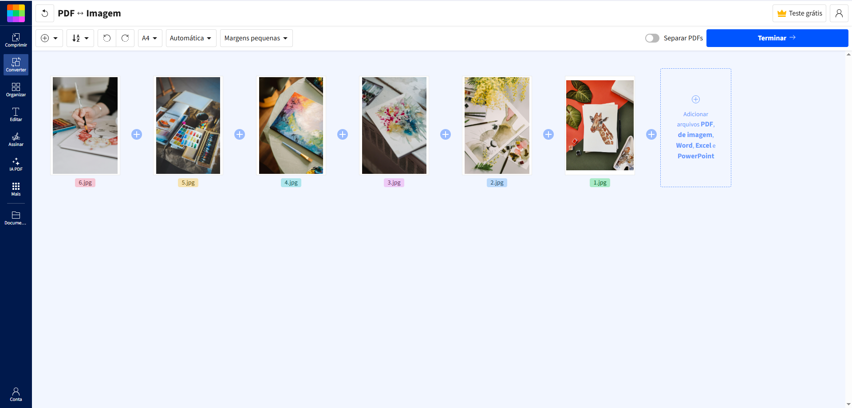
Task: Open the sort order dropdown
Action: [80, 38]
